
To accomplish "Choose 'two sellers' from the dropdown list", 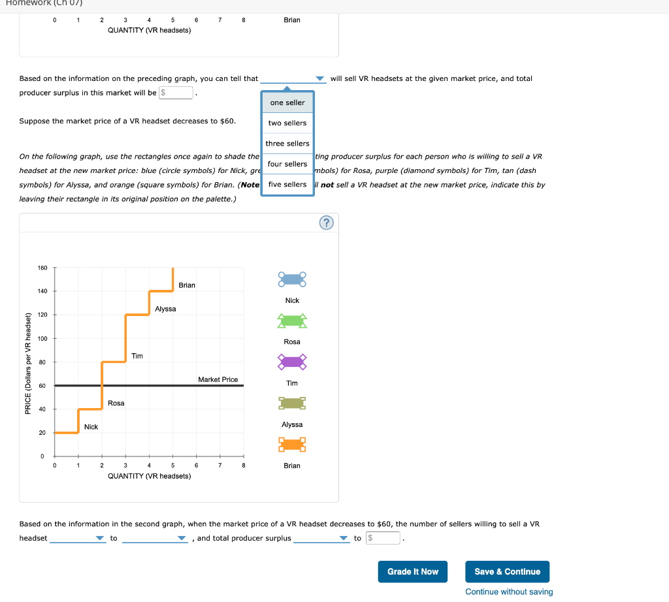I will (x=287, y=123).
